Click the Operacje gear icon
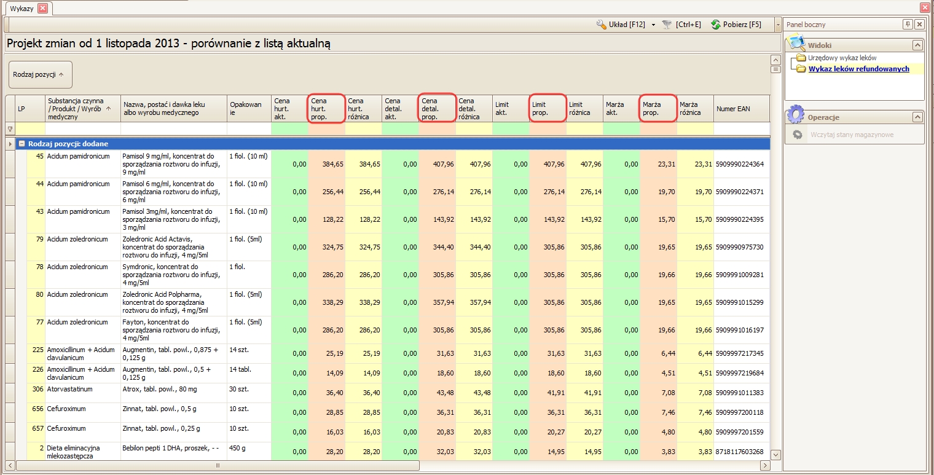 coord(796,115)
